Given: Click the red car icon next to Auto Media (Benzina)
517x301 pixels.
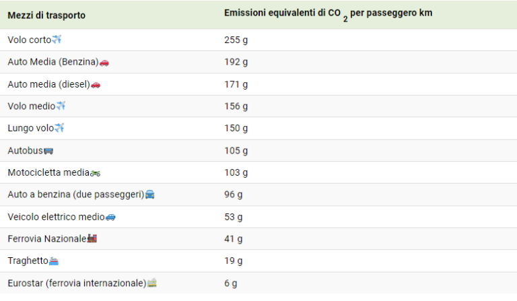Looking at the screenshot, I should point(104,63).
